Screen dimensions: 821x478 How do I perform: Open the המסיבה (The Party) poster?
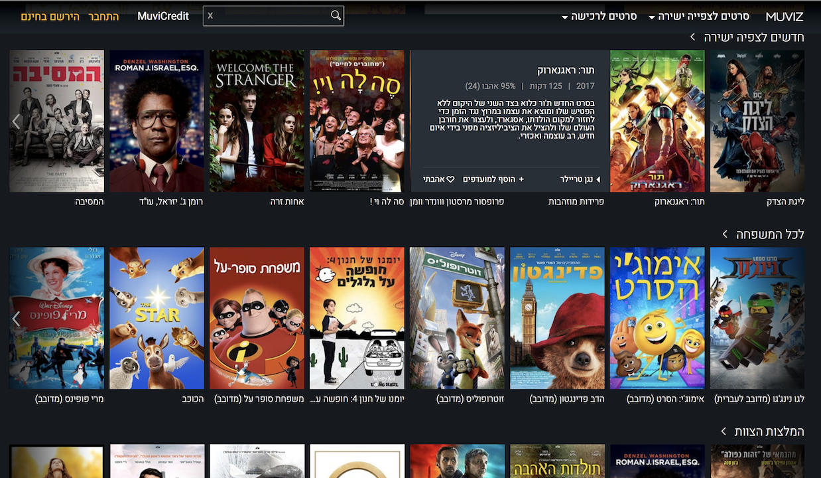(57, 121)
